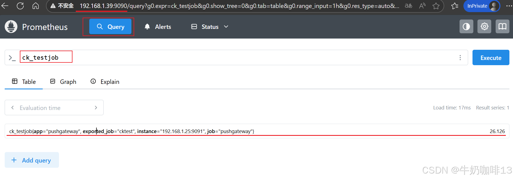This screenshot has height=179, width=513.
Task: Click the read aloud icon
Action: 422,6
